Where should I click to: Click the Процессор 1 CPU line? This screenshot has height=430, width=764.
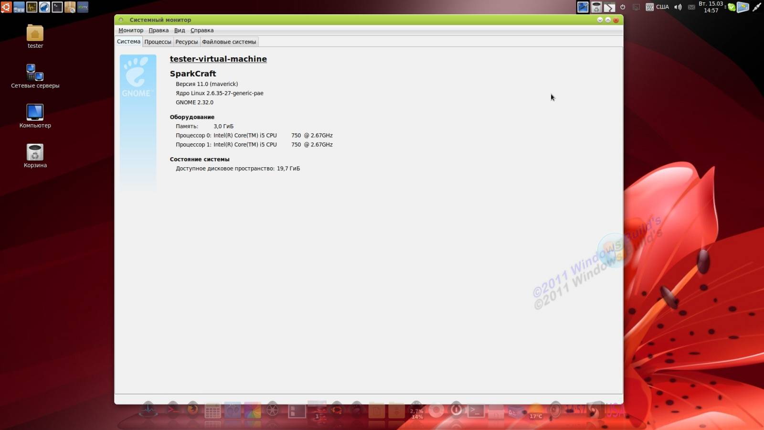pos(254,144)
